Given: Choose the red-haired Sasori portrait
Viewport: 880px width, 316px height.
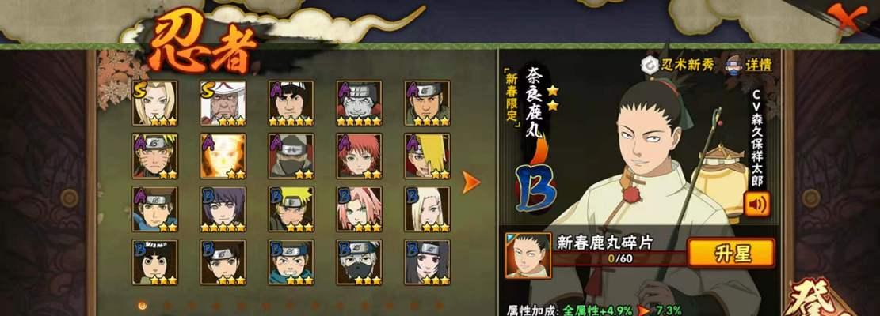Looking at the screenshot, I should [359, 156].
